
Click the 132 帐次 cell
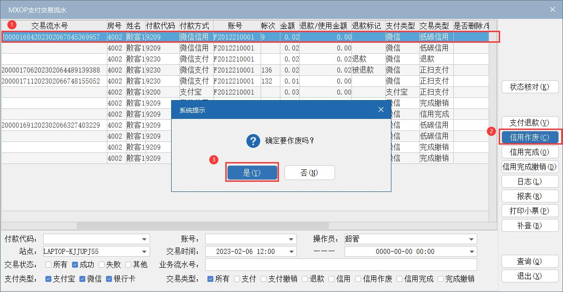tap(269, 81)
